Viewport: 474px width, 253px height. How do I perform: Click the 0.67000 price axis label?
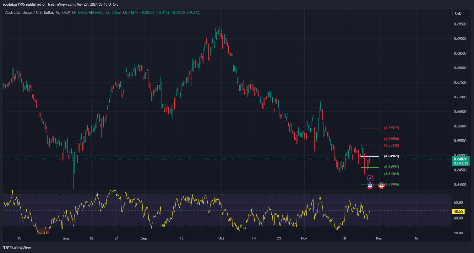[x=460, y=97]
